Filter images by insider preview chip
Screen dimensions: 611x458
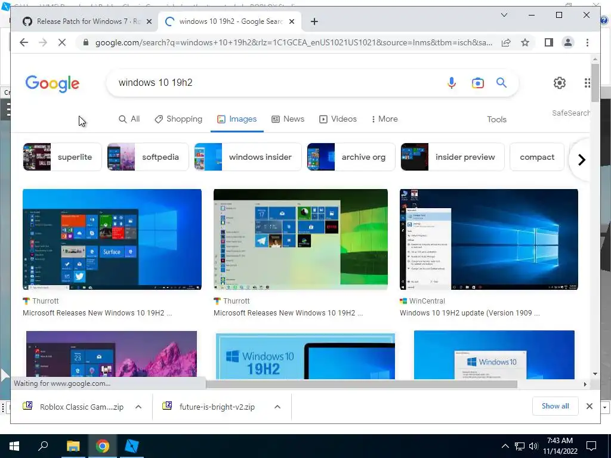452,157
